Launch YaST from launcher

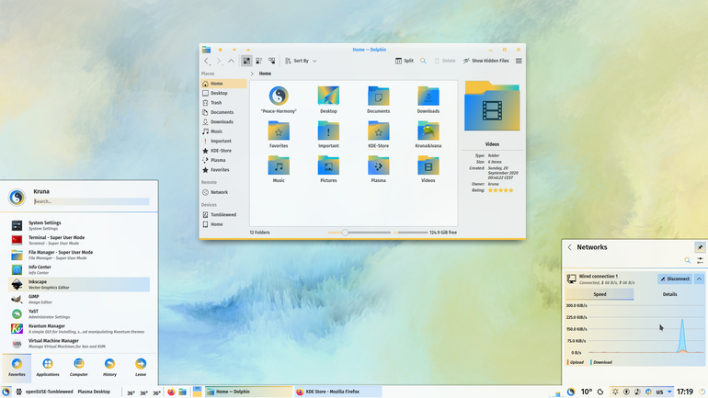click(x=79, y=313)
